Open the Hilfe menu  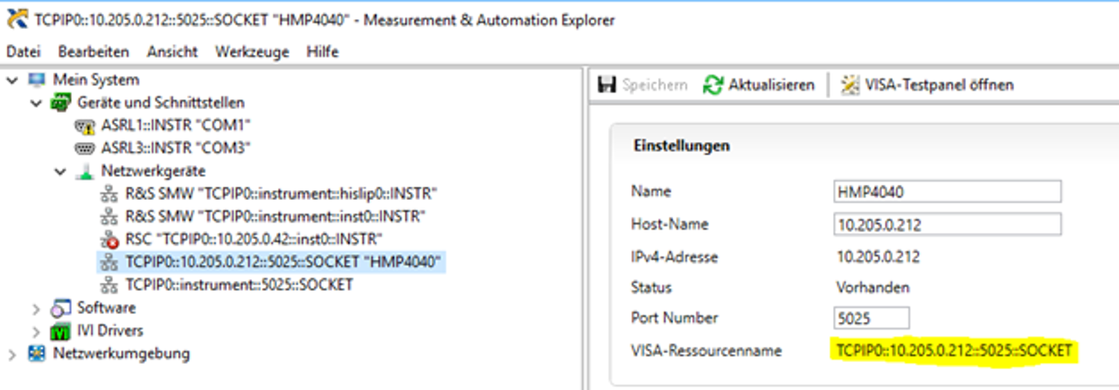click(323, 52)
